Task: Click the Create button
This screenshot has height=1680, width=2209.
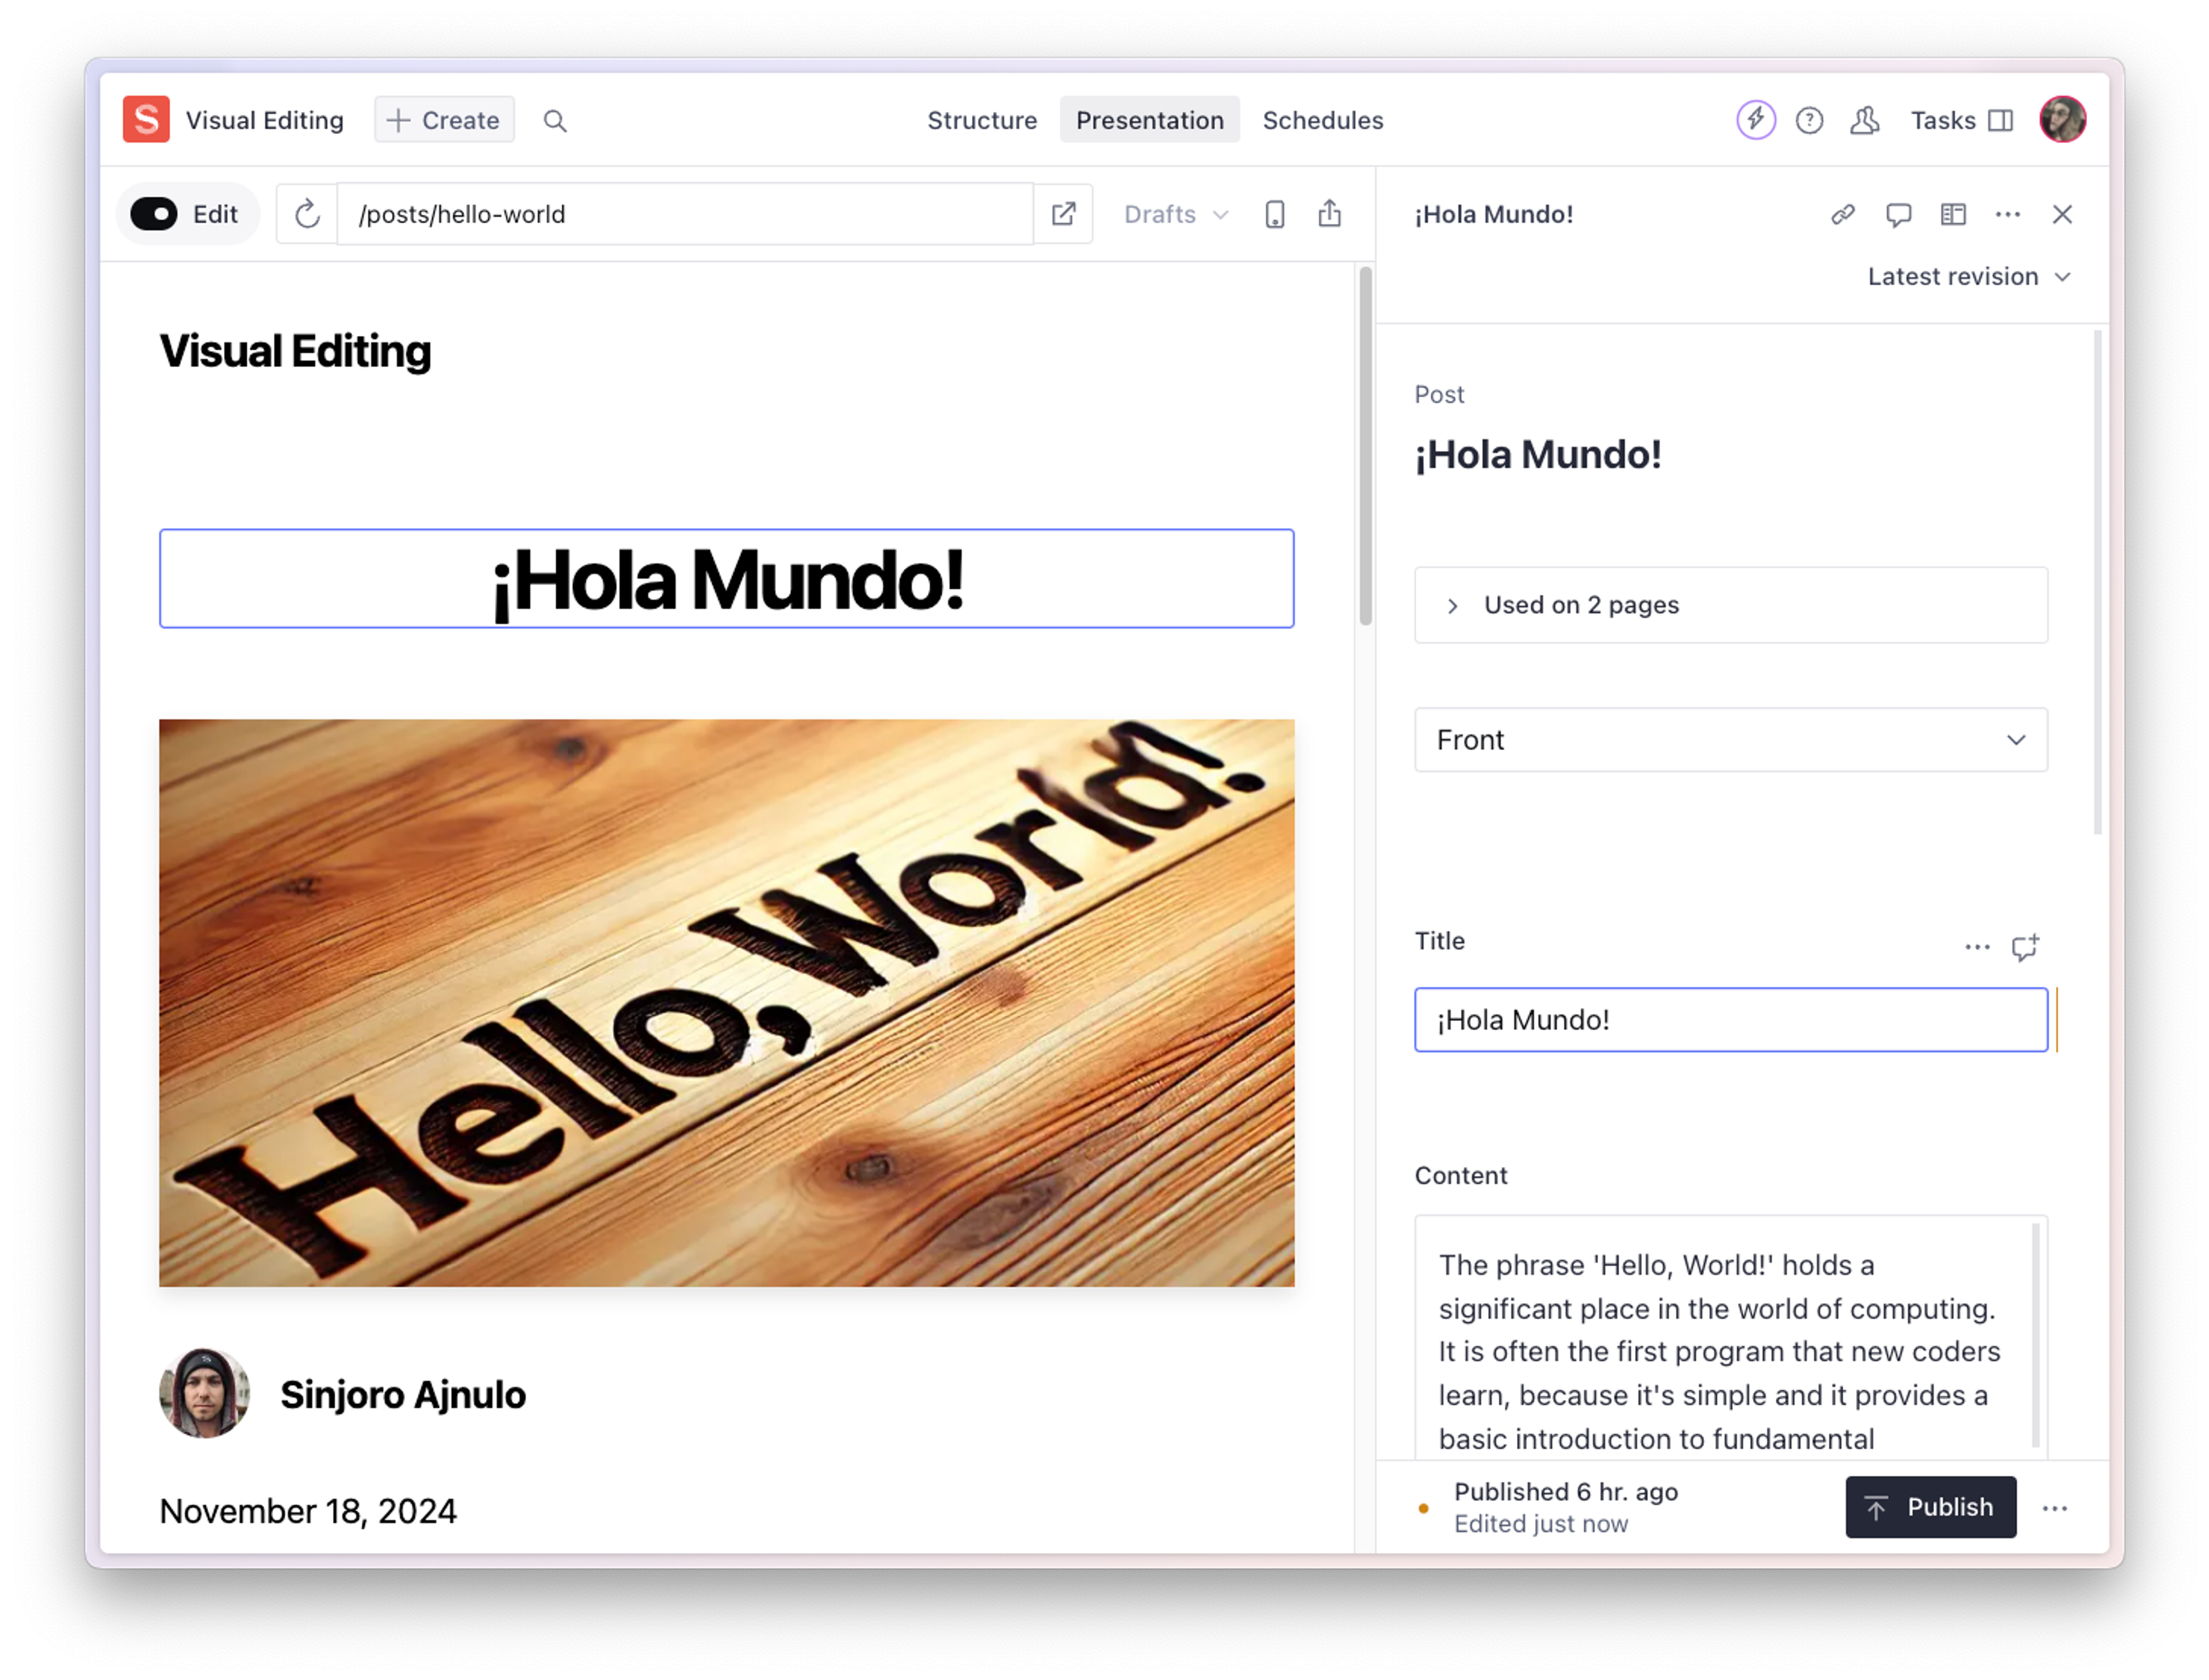Action: click(444, 120)
